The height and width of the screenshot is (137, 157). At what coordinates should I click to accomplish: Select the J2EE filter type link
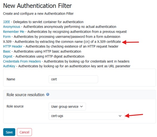[7, 22]
